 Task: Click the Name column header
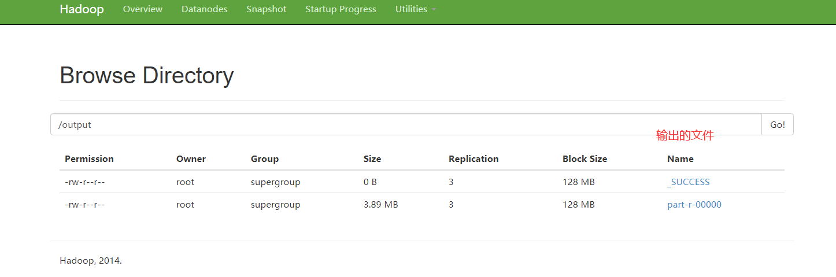point(680,158)
